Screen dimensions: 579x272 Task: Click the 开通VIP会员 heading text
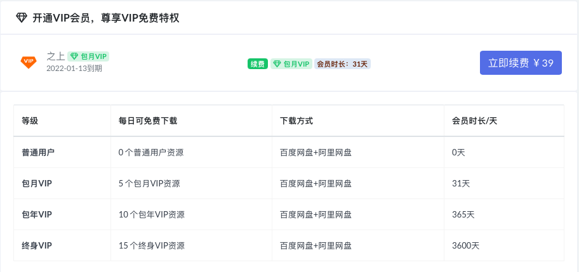tap(60, 18)
